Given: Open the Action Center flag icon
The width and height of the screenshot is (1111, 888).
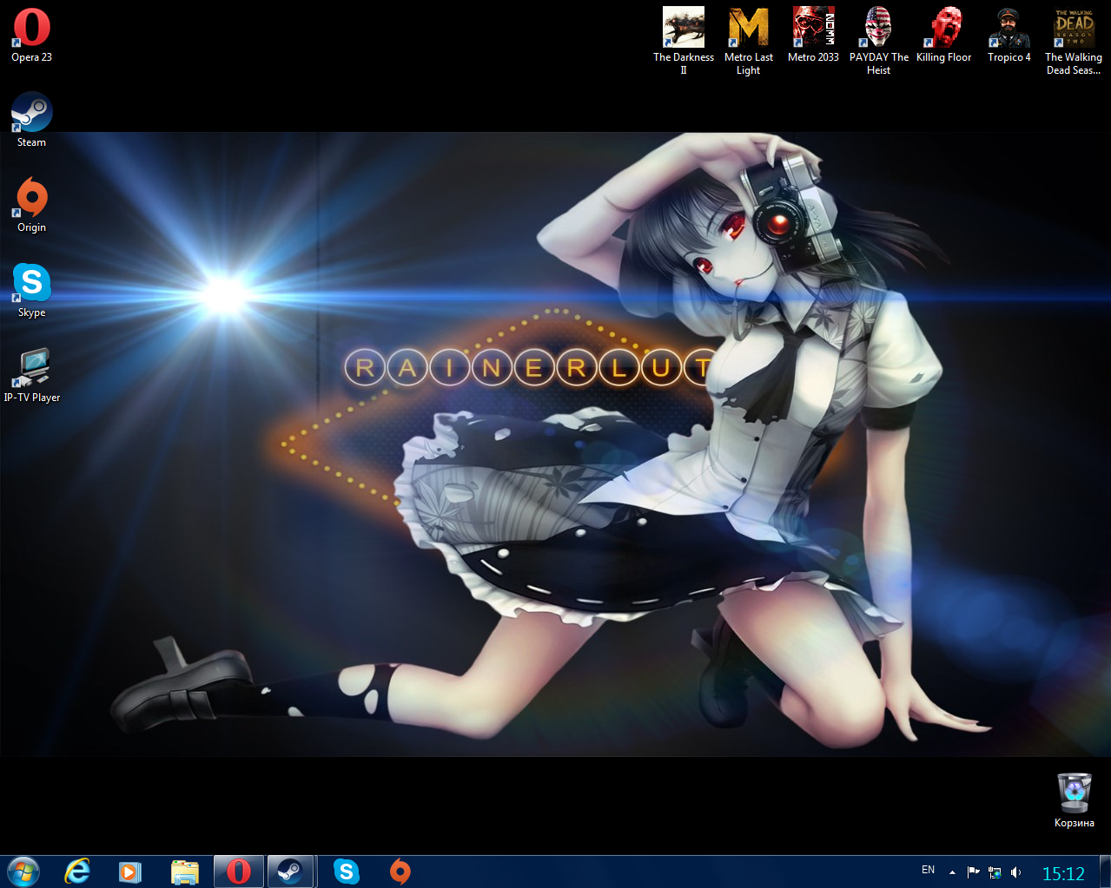Looking at the screenshot, I should [x=973, y=872].
